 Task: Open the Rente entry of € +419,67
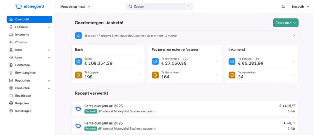(185, 109)
